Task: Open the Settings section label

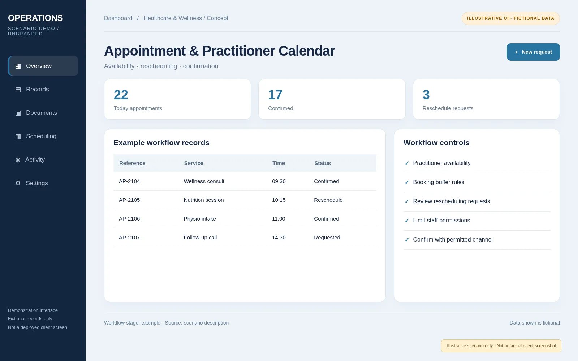Action: [x=37, y=183]
